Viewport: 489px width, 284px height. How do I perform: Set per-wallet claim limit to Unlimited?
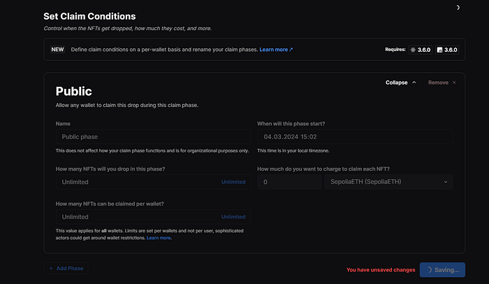click(233, 217)
